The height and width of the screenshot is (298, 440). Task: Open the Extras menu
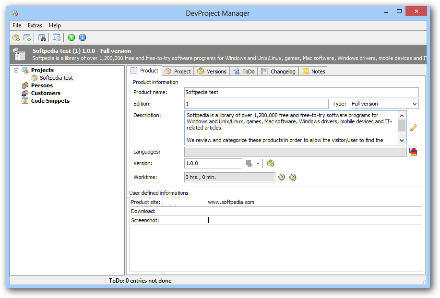35,25
